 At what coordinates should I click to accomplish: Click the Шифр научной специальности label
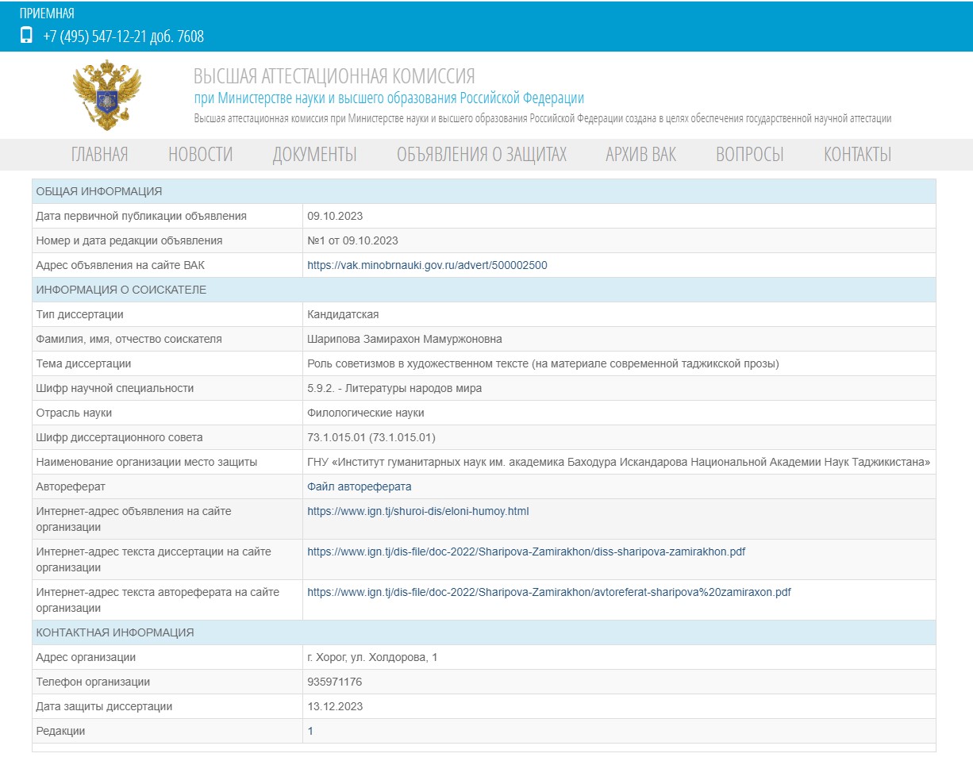tap(115, 388)
